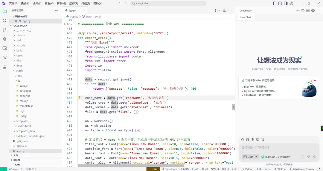Toggle the bottom panel layout button
Screen dimensions: 323x171
coord(280,3)
